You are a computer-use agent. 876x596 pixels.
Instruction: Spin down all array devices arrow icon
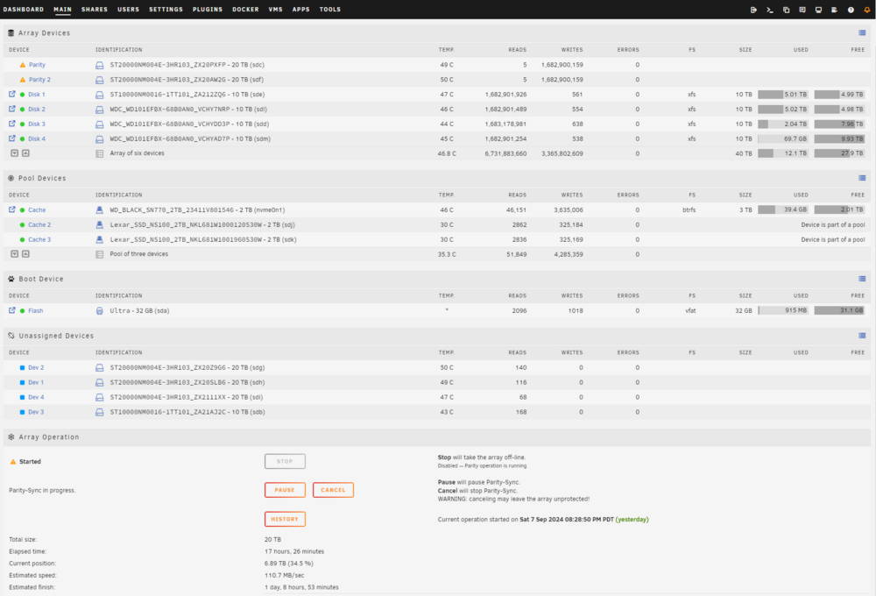pyautogui.click(x=15, y=153)
